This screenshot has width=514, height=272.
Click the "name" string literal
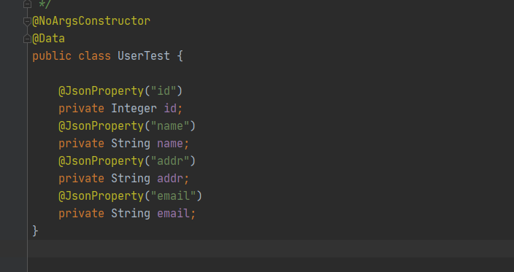pyautogui.click(x=170, y=126)
